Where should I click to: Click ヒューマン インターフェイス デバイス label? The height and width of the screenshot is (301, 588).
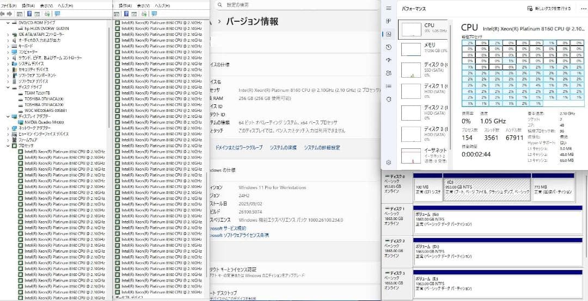point(44,134)
